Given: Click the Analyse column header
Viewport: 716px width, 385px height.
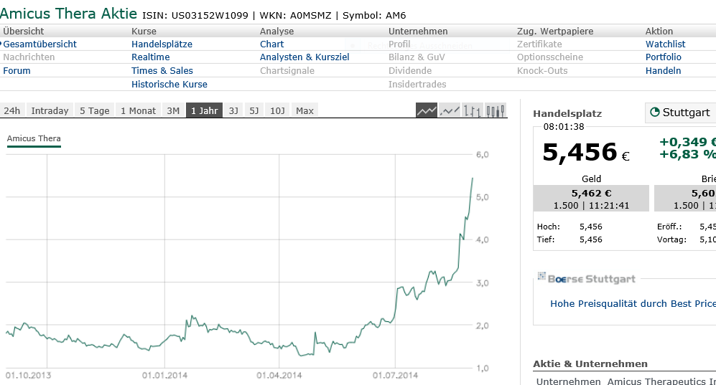Looking at the screenshot, I should (x=276, y=31).
